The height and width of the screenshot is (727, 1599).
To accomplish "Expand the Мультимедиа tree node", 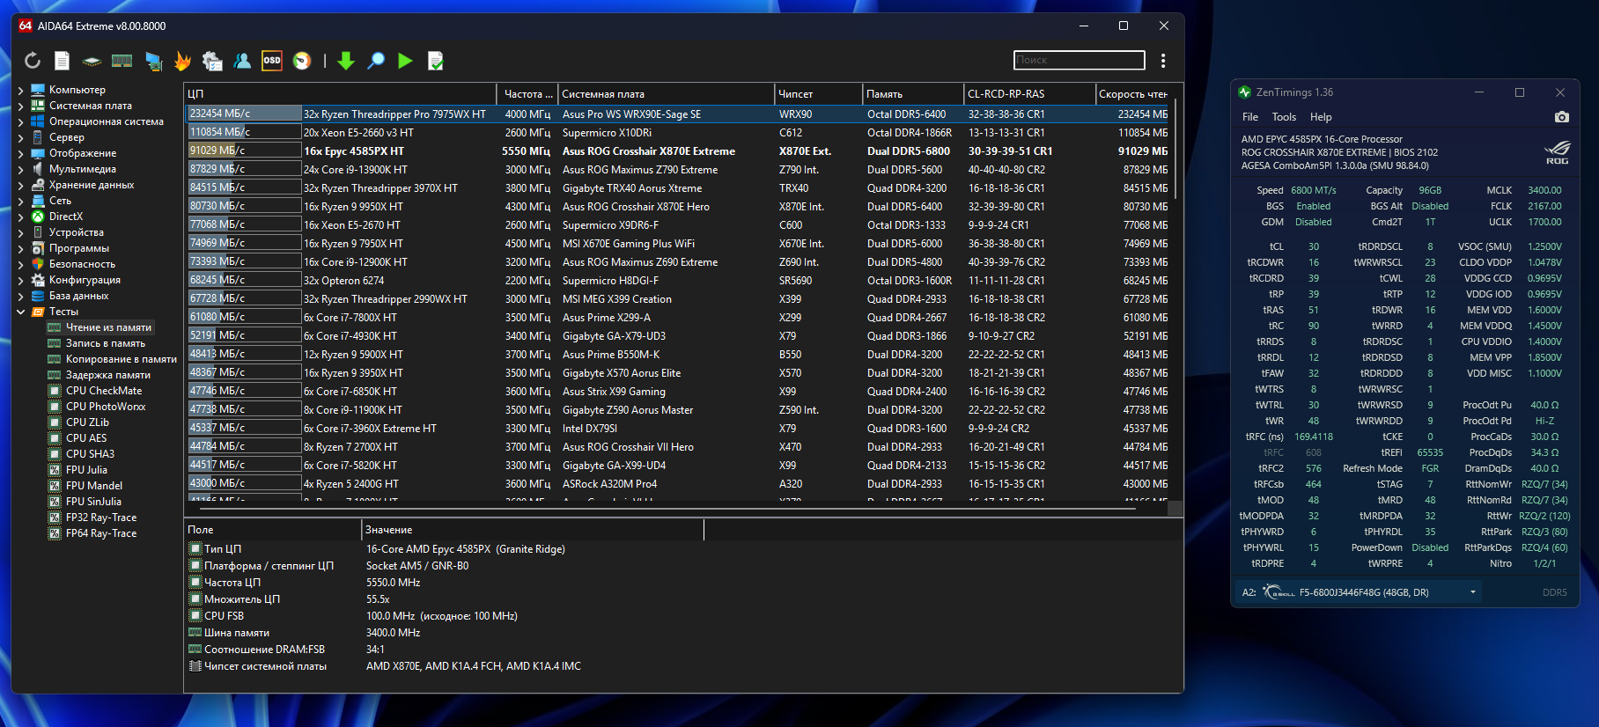I will (20, 169).
